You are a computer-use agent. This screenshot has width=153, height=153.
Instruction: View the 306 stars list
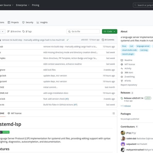point(129,73)
